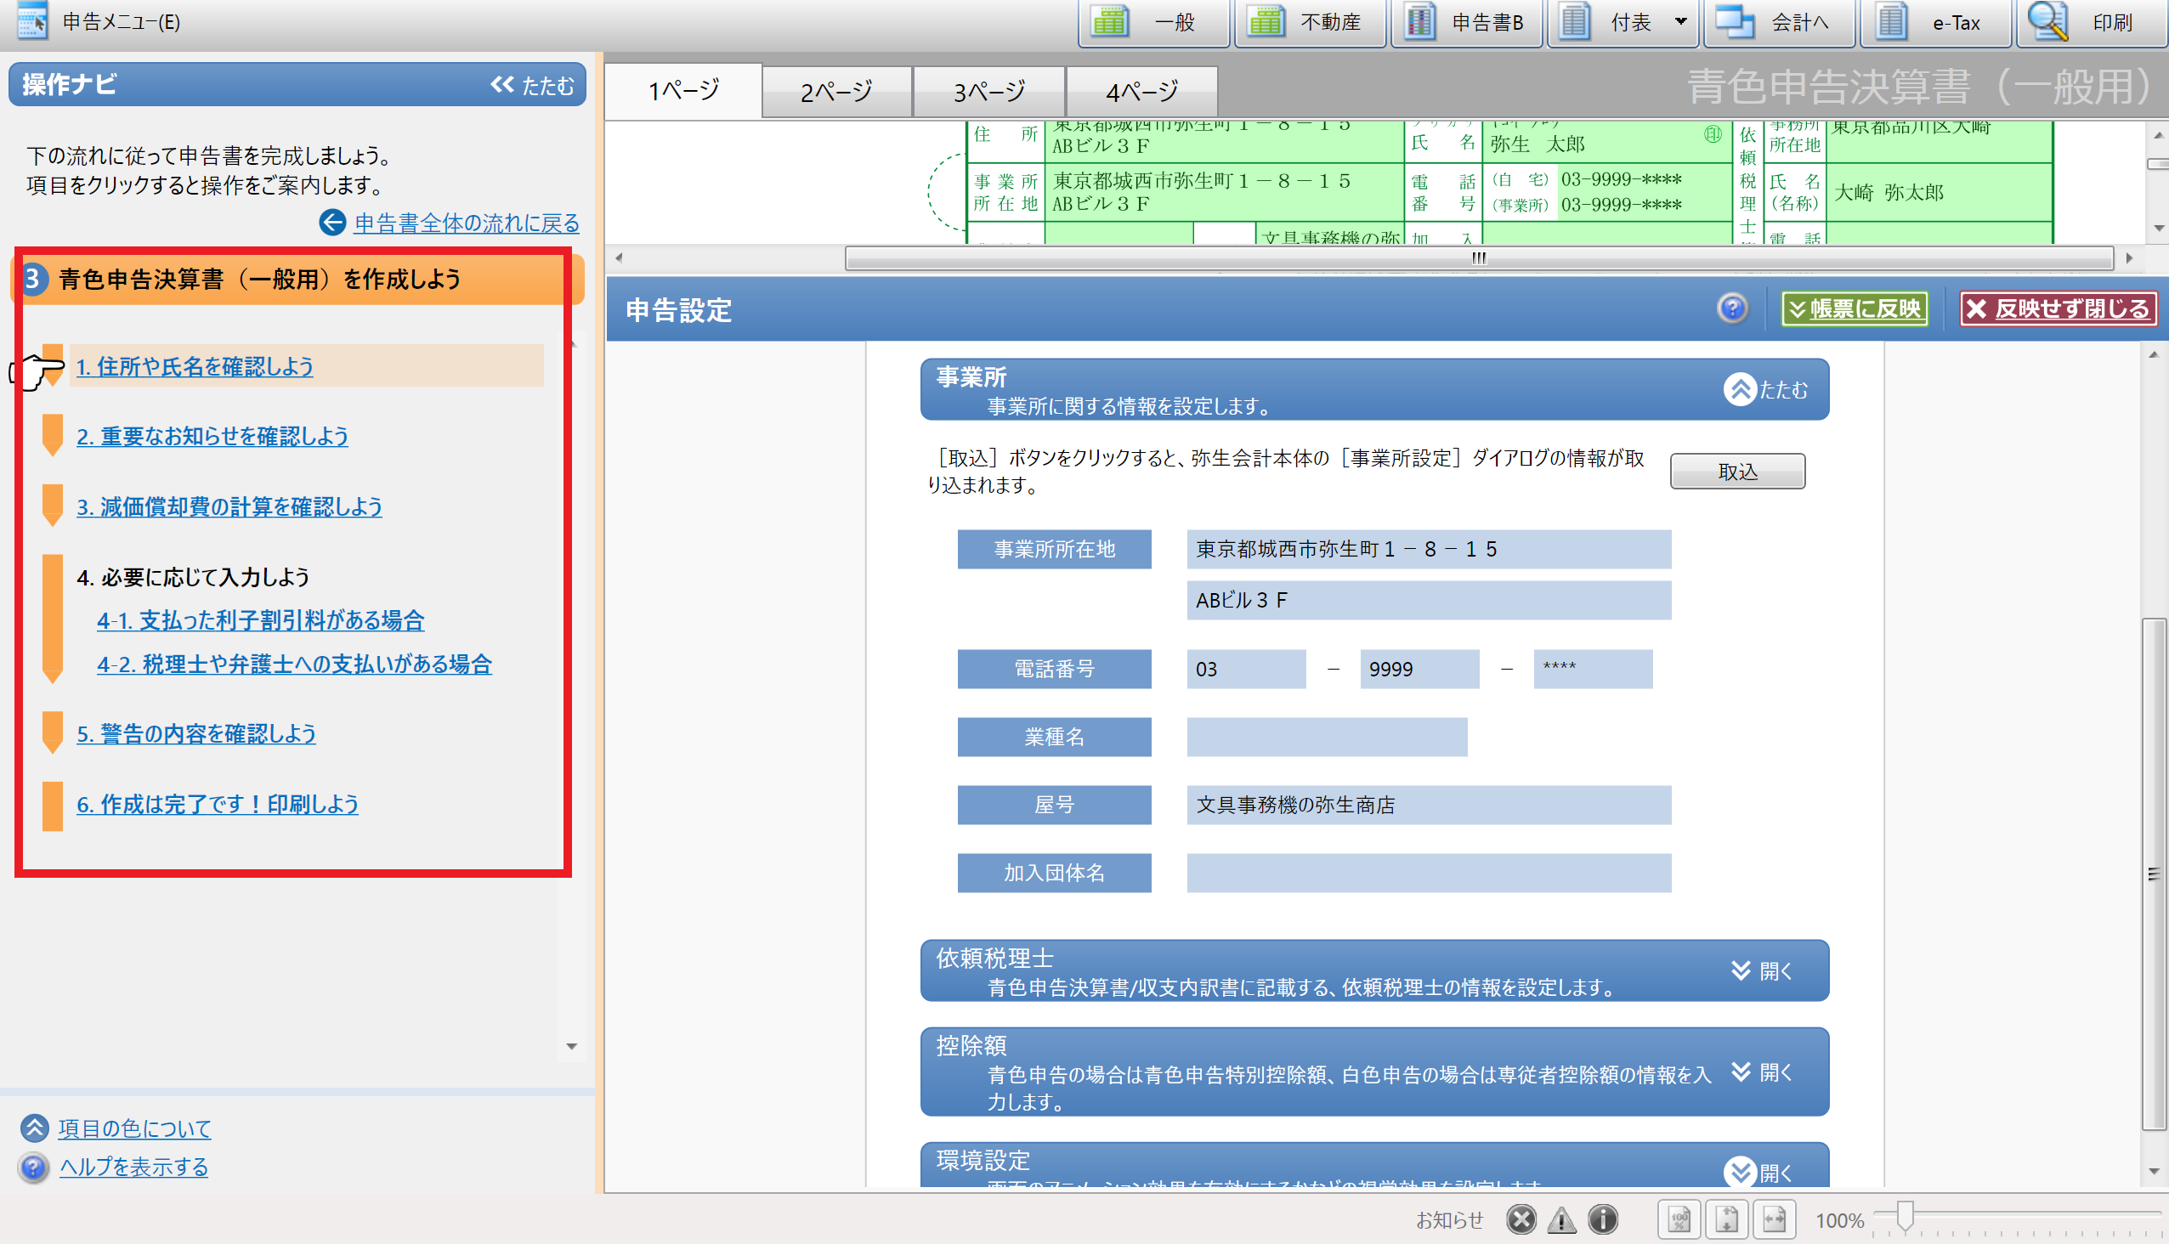Click the form preview scroll right arrow

point(2129,258)
